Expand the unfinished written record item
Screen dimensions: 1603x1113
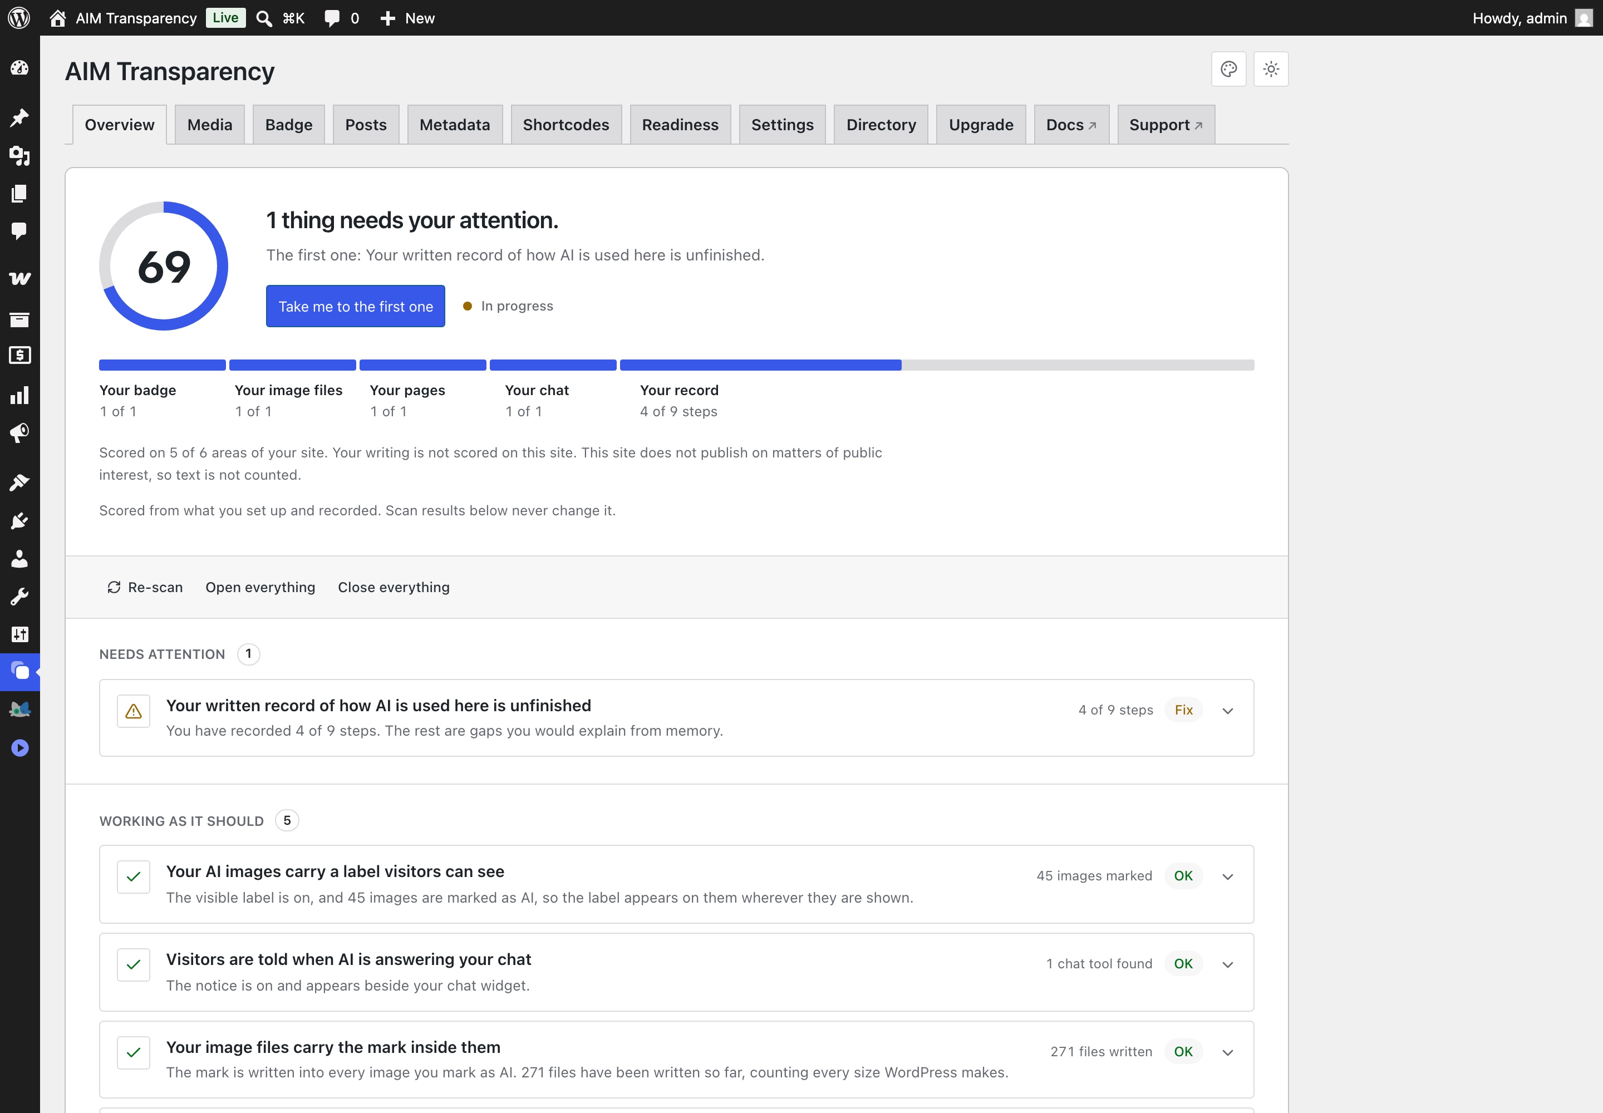click(1228, 711)
